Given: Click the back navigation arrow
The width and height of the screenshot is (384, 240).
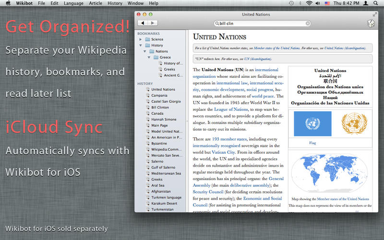Looking at the screenshot, I should tap(142, 23).
